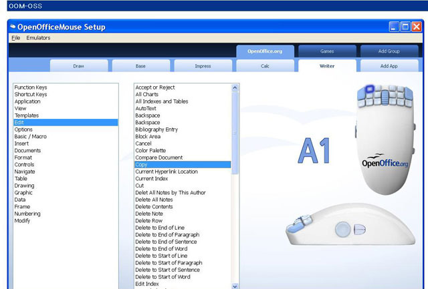Select Function Keys in the category list
This screenshot has height=289, width=428.
point(31,87)
